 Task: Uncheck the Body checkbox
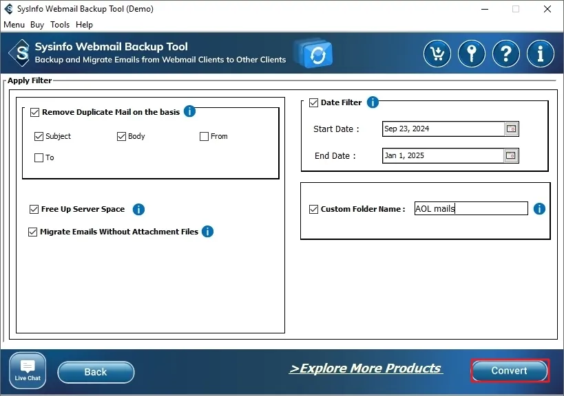click(x=121, y=136)
